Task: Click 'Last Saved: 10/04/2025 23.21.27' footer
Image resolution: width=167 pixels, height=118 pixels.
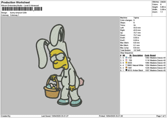Action: point(55,116)
